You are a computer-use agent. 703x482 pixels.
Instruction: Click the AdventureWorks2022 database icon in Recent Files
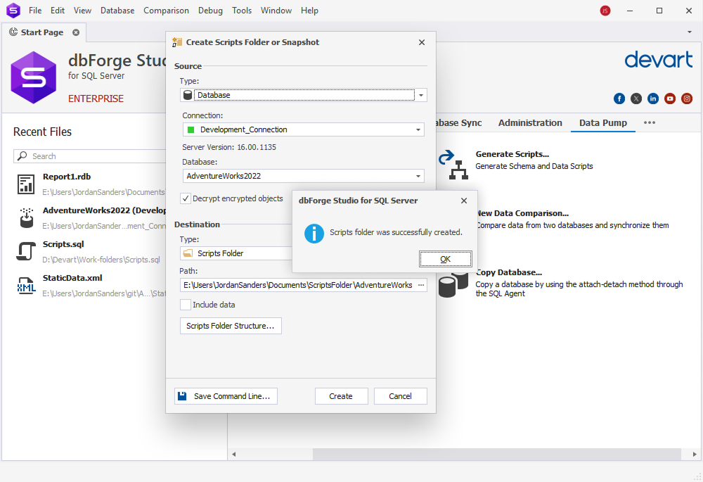[x=26, y=218]
